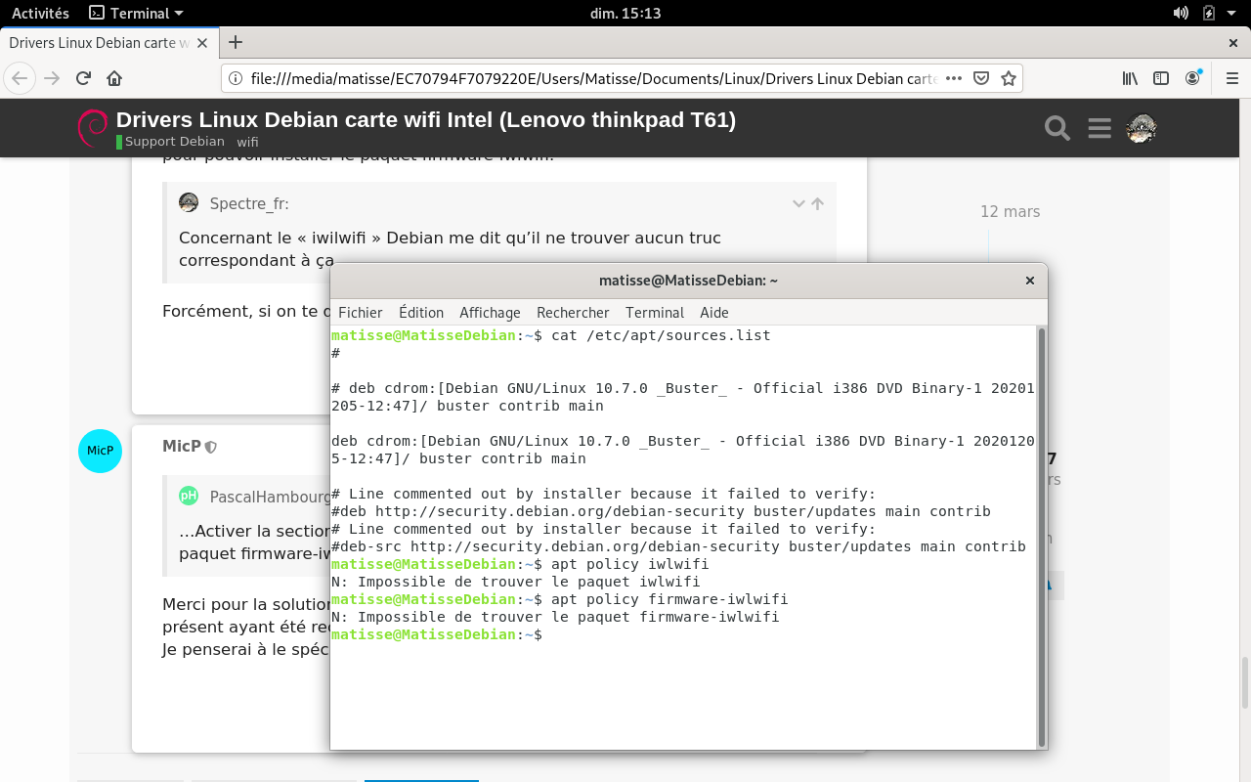Viewport: 1251px width, 782px height.
Task: Open volume indicator in top bar
Action: pos(1181,13)
